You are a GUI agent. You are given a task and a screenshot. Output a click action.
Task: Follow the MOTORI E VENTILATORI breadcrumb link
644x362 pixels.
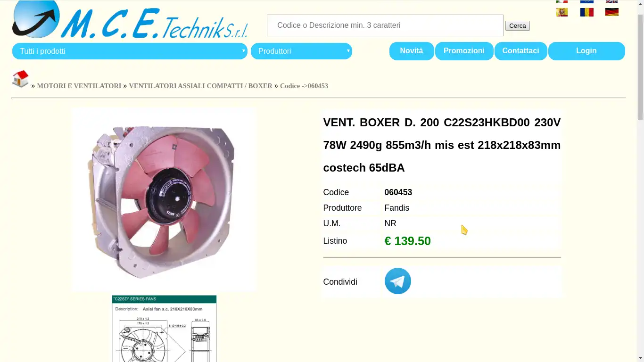tap(79, 86)
